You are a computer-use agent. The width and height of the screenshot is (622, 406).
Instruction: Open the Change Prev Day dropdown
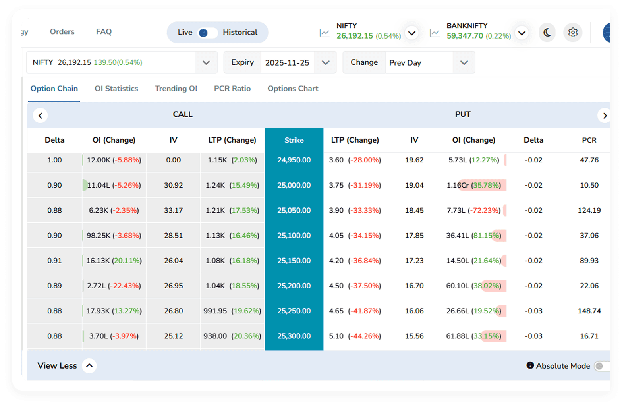(x=464, y=63)
